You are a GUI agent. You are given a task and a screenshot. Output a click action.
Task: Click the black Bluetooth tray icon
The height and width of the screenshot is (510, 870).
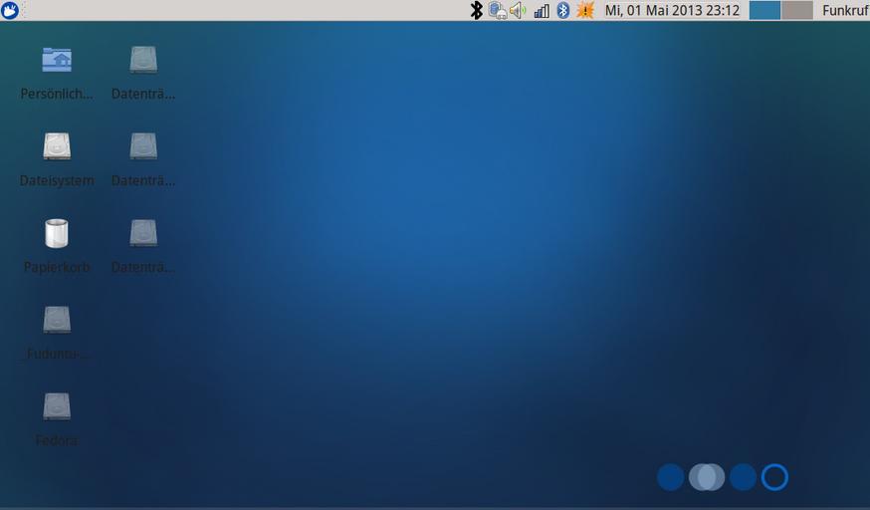(x=476, y=10)
